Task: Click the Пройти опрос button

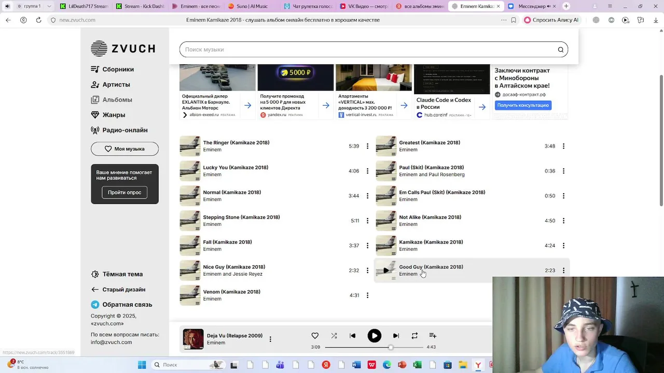Action: click(x=125, y=192)
